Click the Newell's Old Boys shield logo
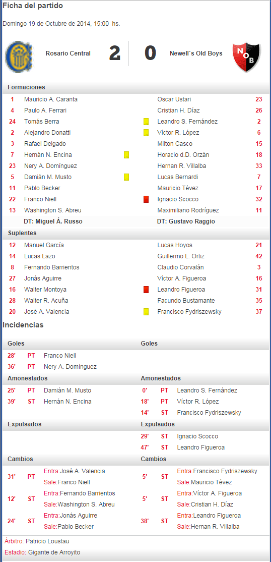Image resolution: width=271 pixels, height=562 pixels. click(246, 58)
